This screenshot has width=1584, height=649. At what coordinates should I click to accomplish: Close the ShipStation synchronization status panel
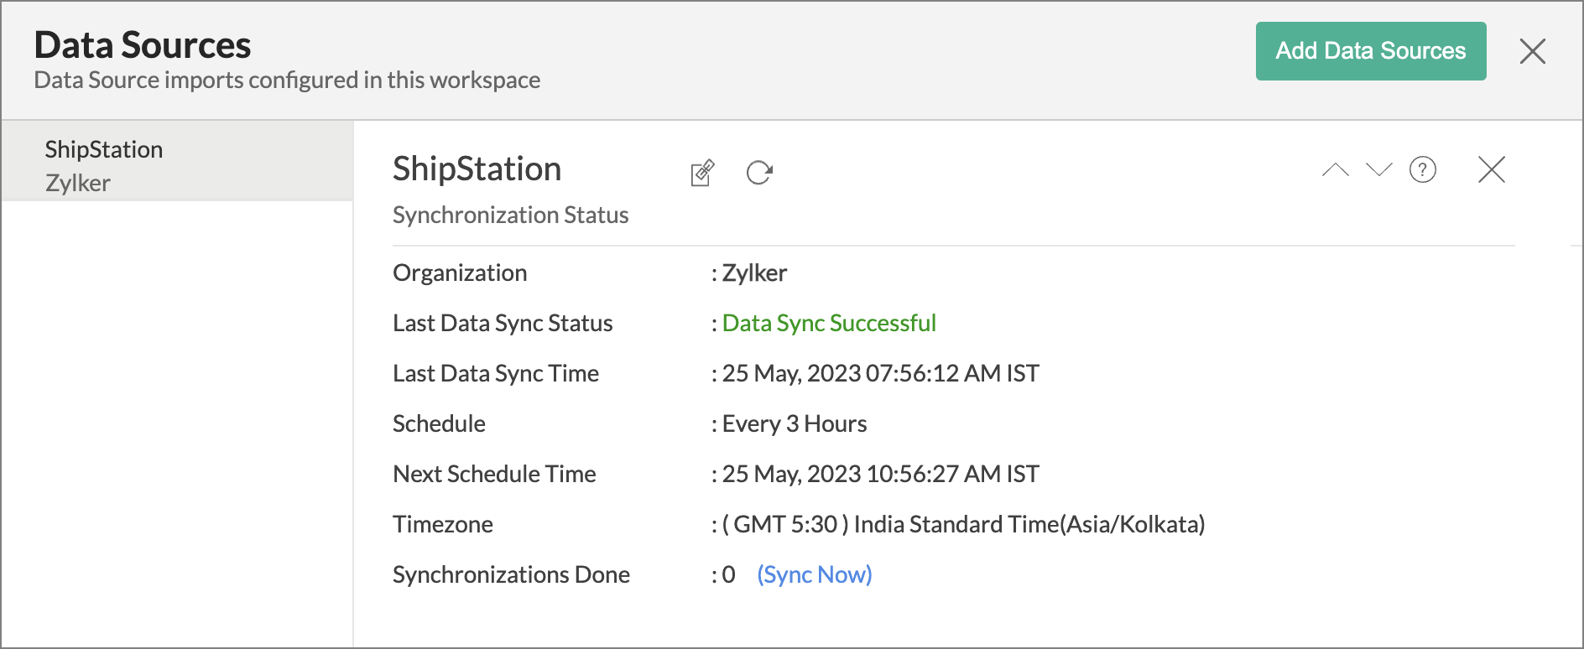click(1492, 169)
